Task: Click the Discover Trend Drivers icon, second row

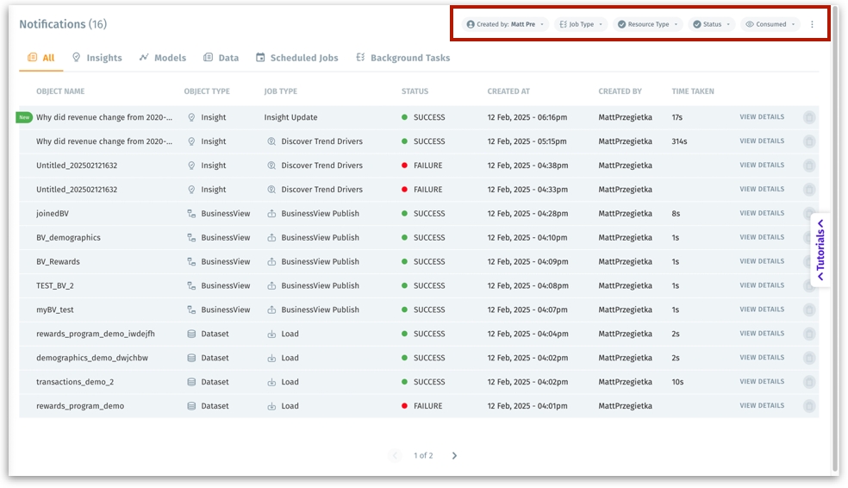Action: point(271,141)
